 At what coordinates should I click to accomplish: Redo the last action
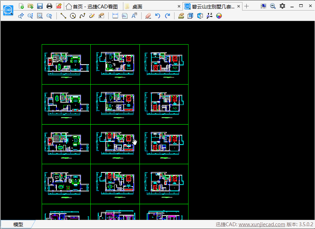click(167, 16)
